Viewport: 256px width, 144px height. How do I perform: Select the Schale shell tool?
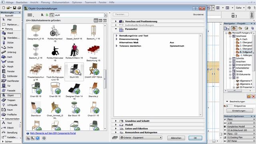click(x=10, y=62)
